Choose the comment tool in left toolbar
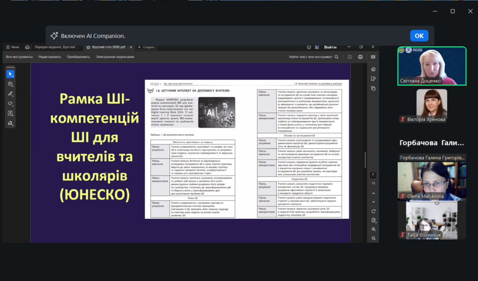Screen dimensions: 478x281 tap(10, 84)
